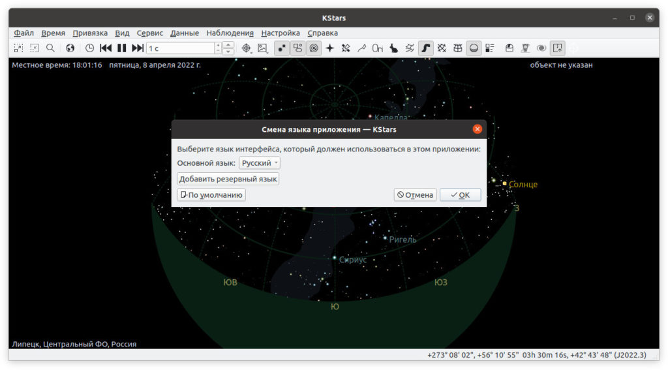Open the geographic location globe icon
Image resolution: width=668 pixels, height=370 pixels.
[x=70, y=48]
